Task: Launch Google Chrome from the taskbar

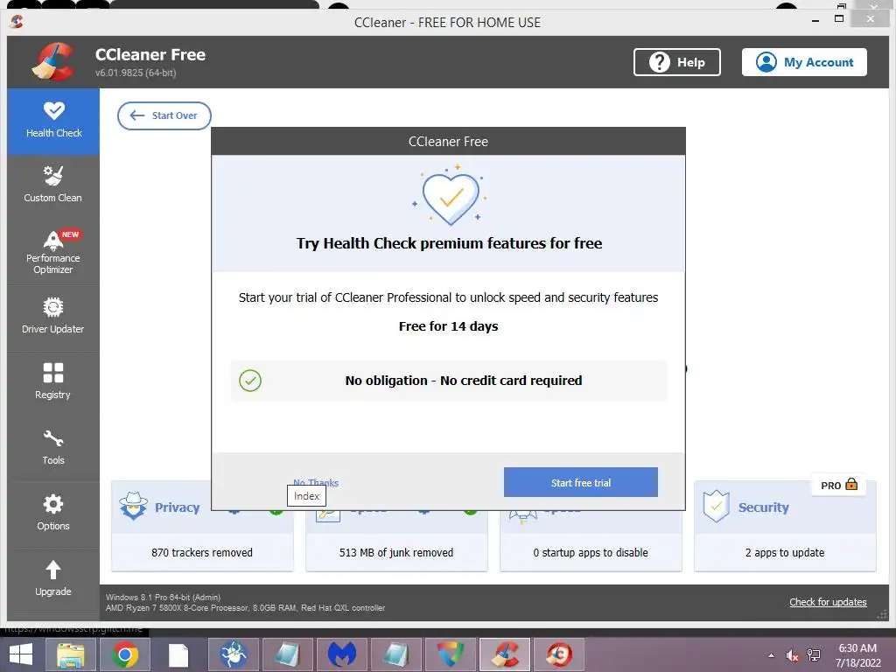Action: (x=124, y=654)
